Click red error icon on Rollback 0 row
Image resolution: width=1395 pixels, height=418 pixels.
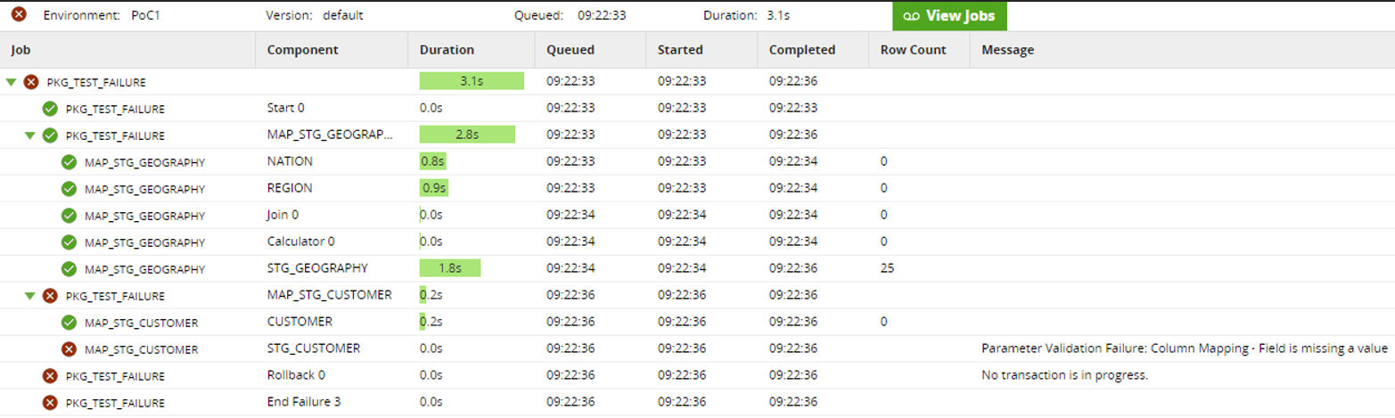(x=50, y=375)
